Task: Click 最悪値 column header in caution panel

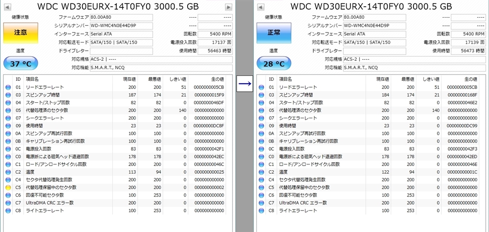Action: point(155,79)
